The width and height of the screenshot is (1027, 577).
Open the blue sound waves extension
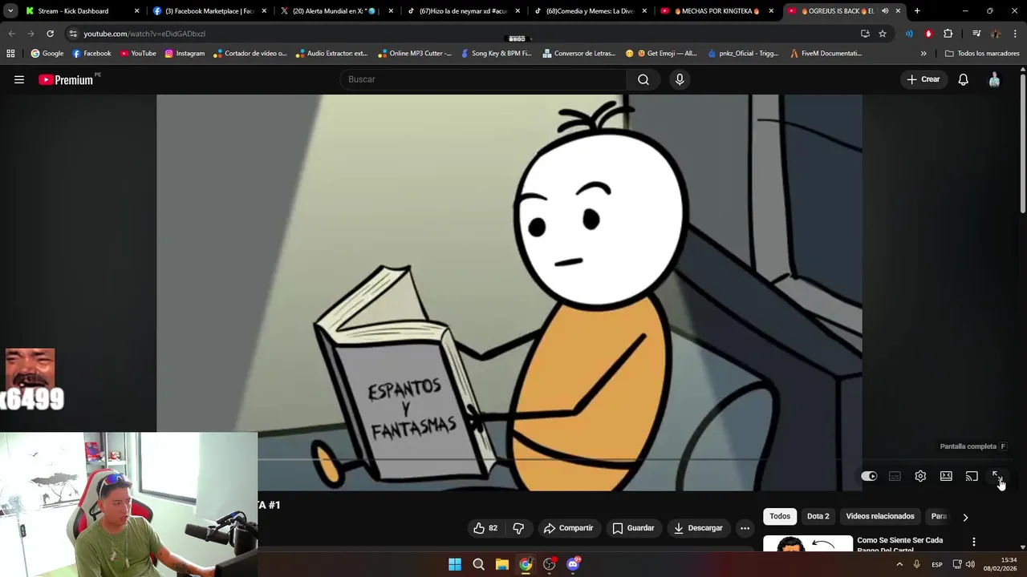pos(909,34)
